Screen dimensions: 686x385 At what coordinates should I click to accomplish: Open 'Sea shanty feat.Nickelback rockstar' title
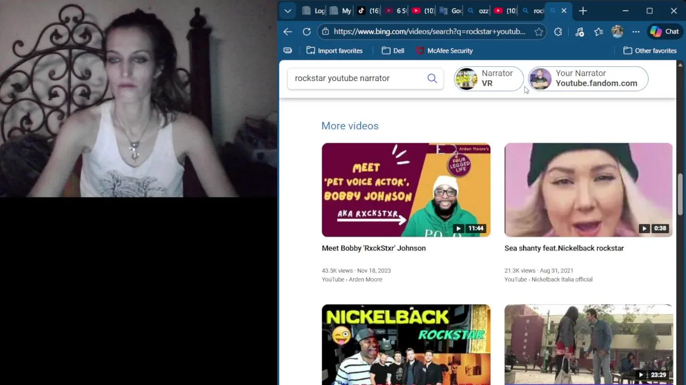tap(564, 248)
